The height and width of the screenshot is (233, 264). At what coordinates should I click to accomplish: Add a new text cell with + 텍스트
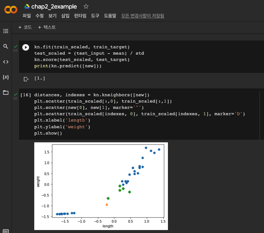(x=47, y=27)
